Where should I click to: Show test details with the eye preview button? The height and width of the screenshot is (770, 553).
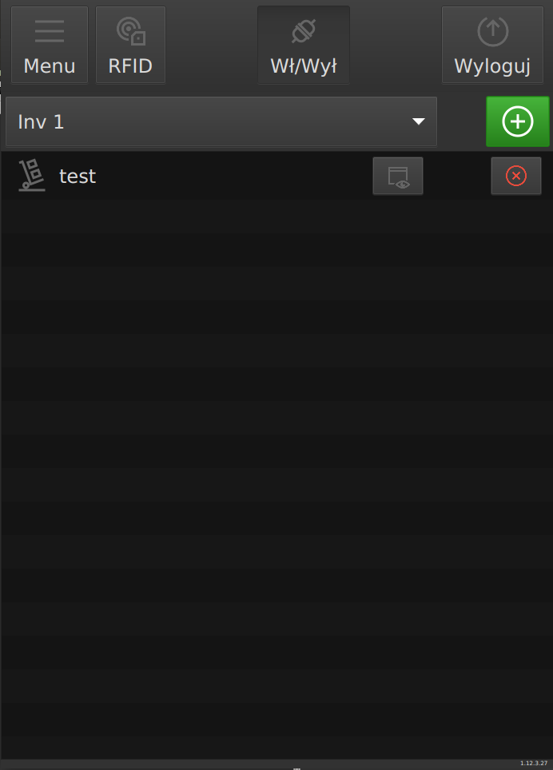398,177
